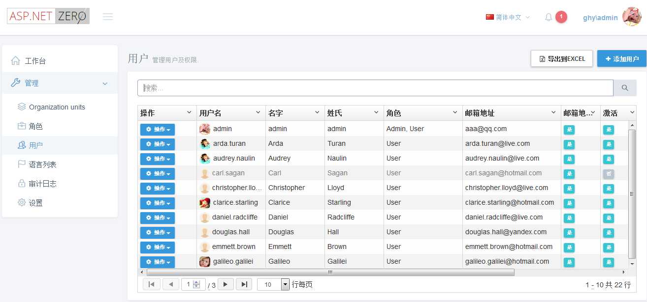Click arda.turan's avatar picture
The image size is (647, 302).
(x=205, y=143)
